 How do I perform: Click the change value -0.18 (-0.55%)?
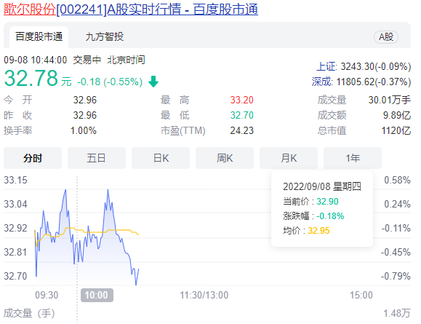coord(110,82)
